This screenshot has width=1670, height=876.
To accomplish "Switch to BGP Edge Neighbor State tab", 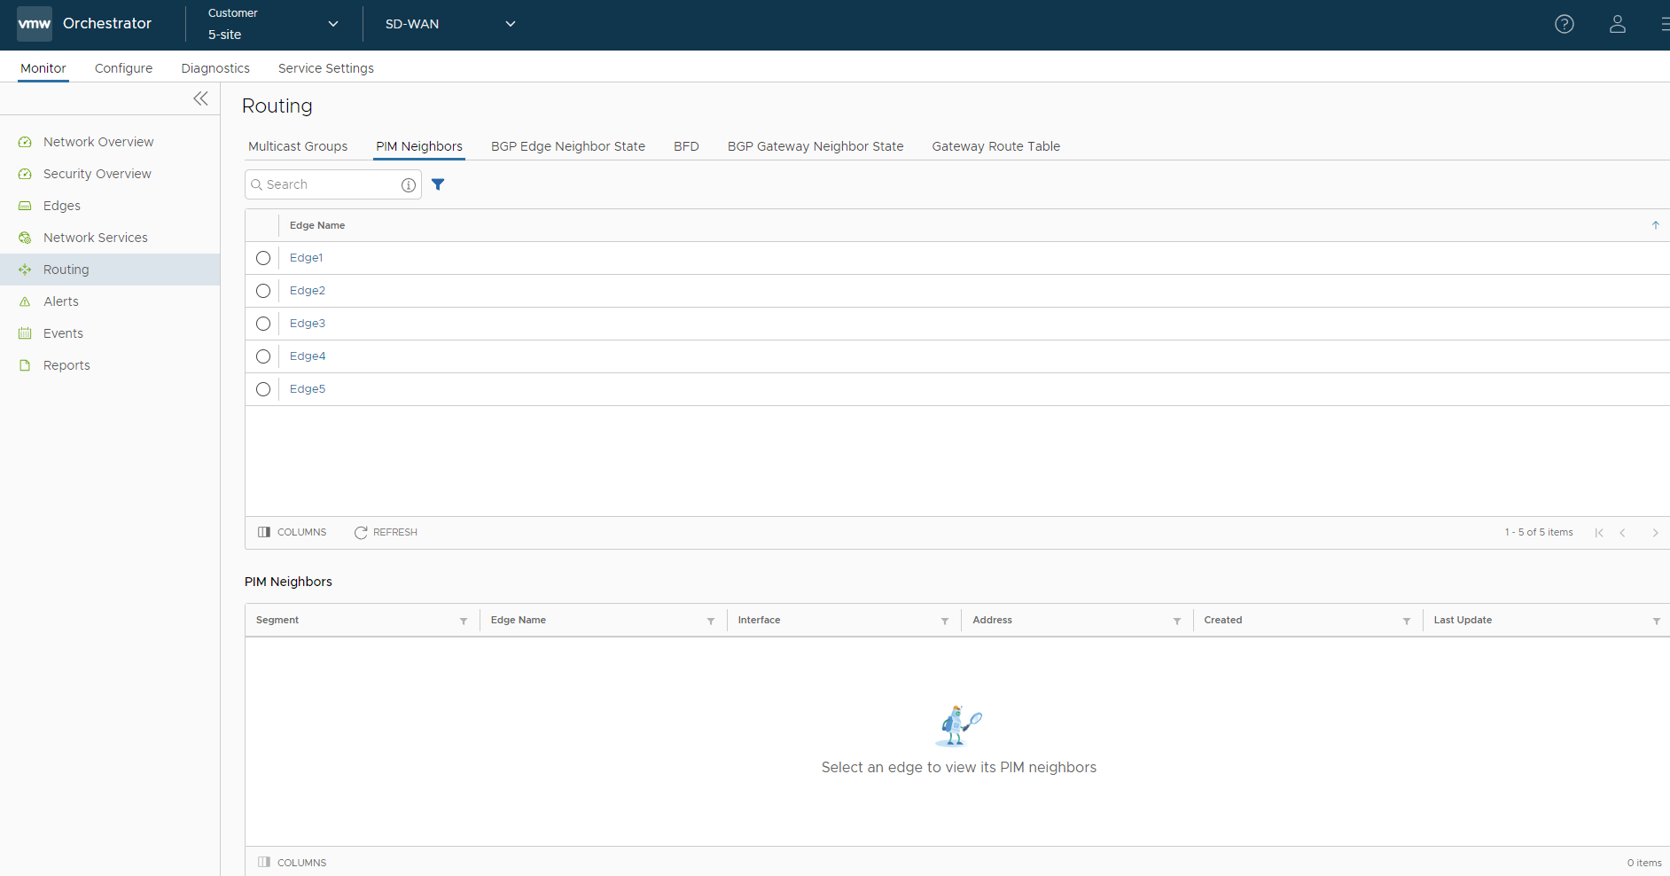I will coord(567,146).
